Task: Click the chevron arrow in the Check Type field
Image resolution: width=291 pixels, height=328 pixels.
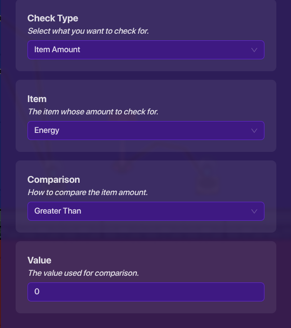Action: (x=254, y=50)
